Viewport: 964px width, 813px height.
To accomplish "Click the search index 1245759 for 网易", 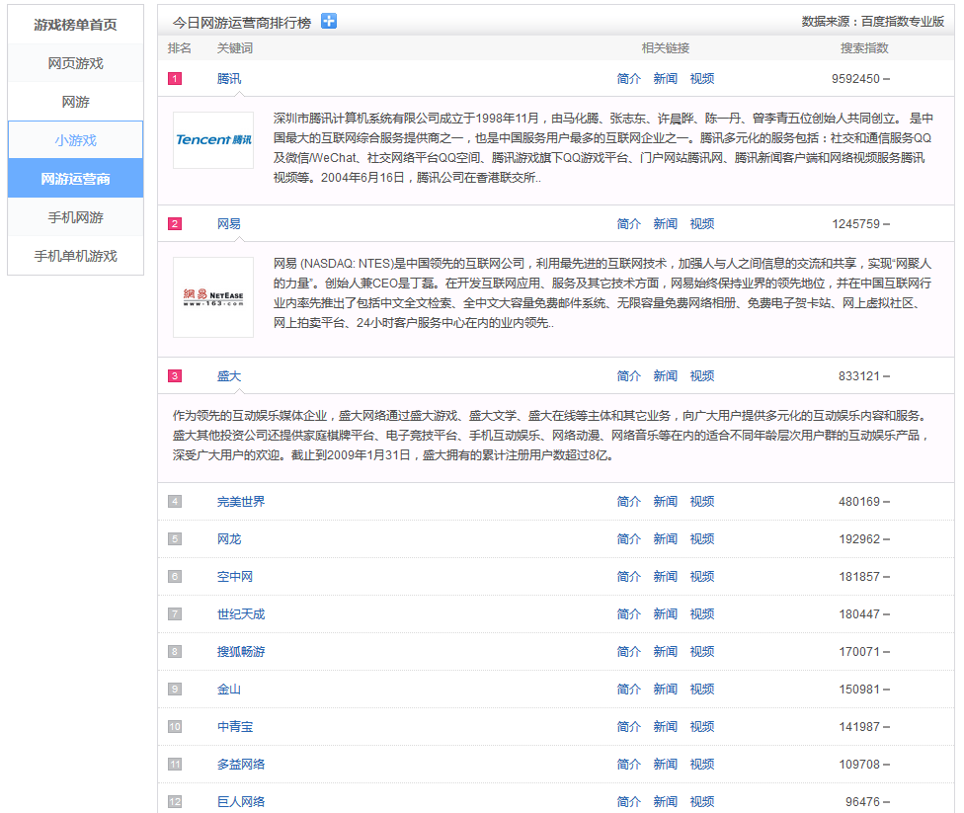I will coord(855,224).
